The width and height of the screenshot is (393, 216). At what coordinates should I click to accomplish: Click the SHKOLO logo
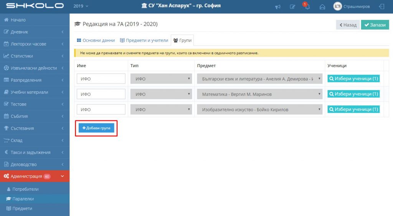35,5
